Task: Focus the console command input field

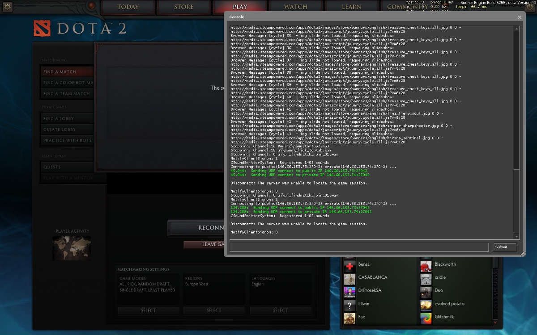Action: (x=359, y=247)
